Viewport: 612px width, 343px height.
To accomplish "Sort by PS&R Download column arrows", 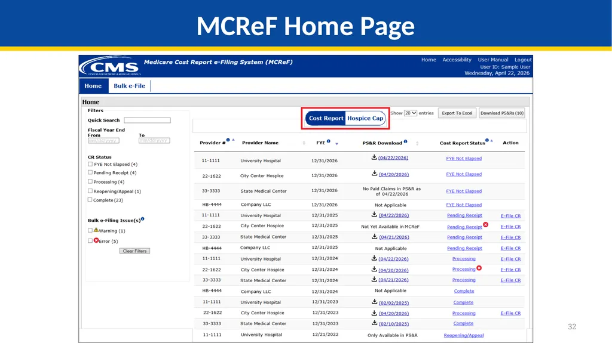I will (417, 143).
